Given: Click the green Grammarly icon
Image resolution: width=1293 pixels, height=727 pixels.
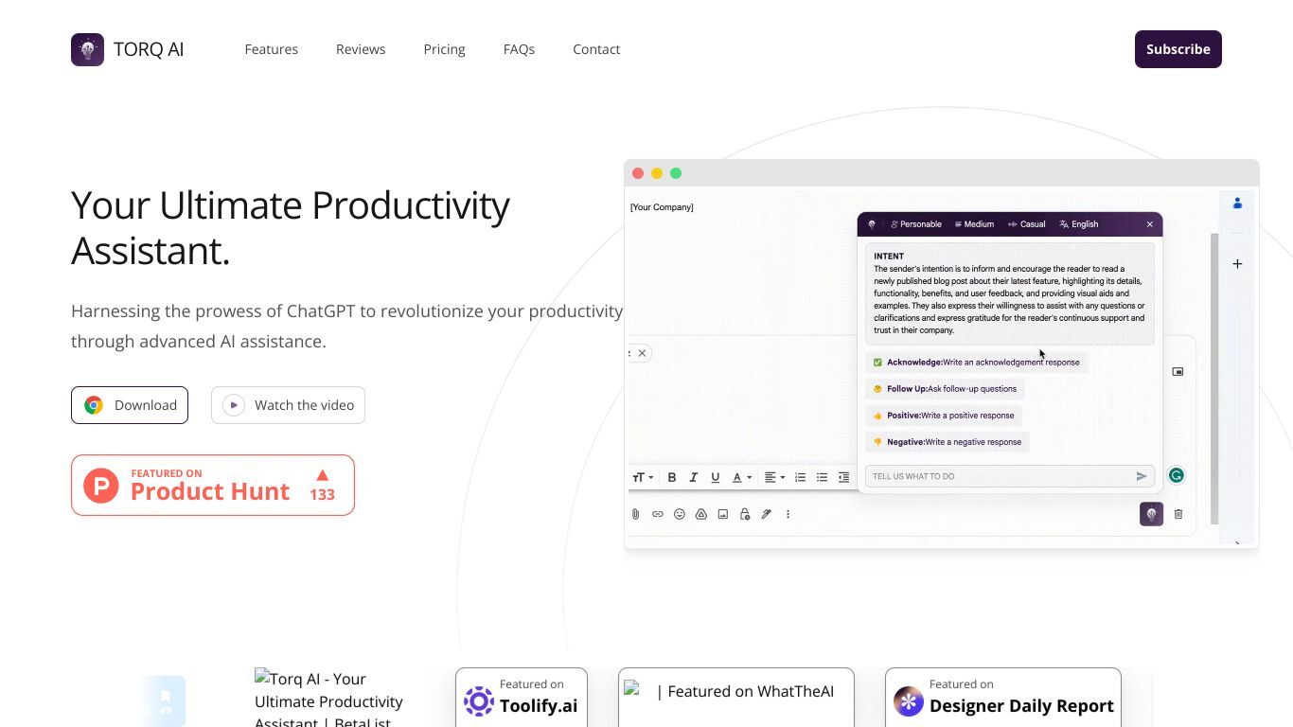Looking at the screenshot, I should point(1177,476).
